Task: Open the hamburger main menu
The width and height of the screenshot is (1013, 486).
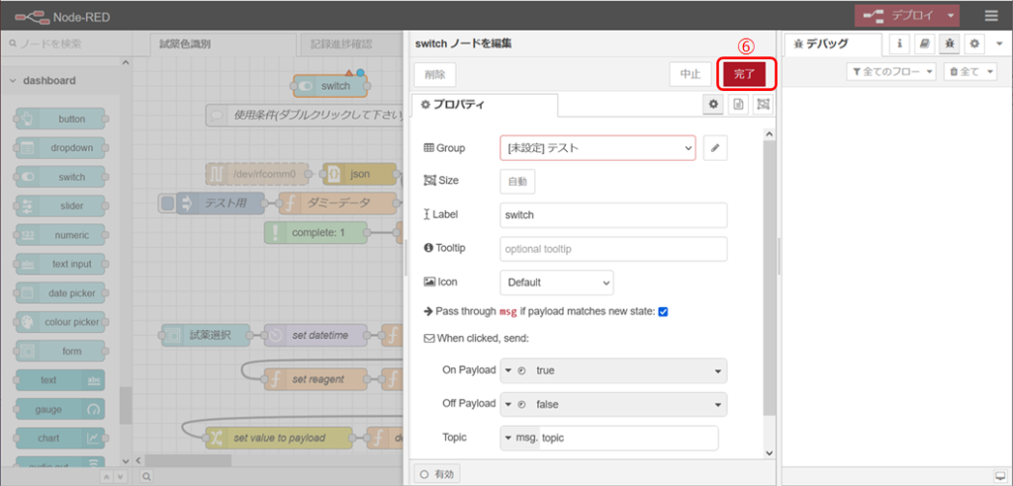Action: pos(990,16)
